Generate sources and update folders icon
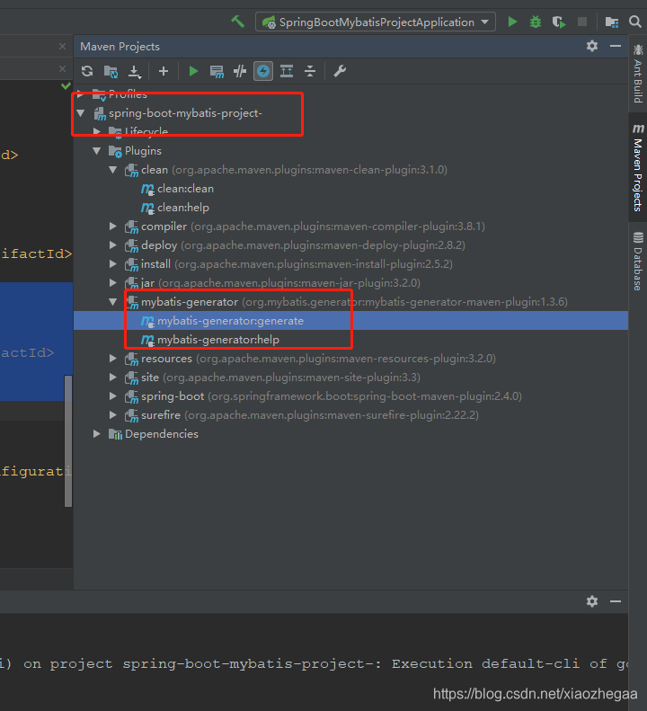This screenshot has height=711, width=647. tap(111, 71)
